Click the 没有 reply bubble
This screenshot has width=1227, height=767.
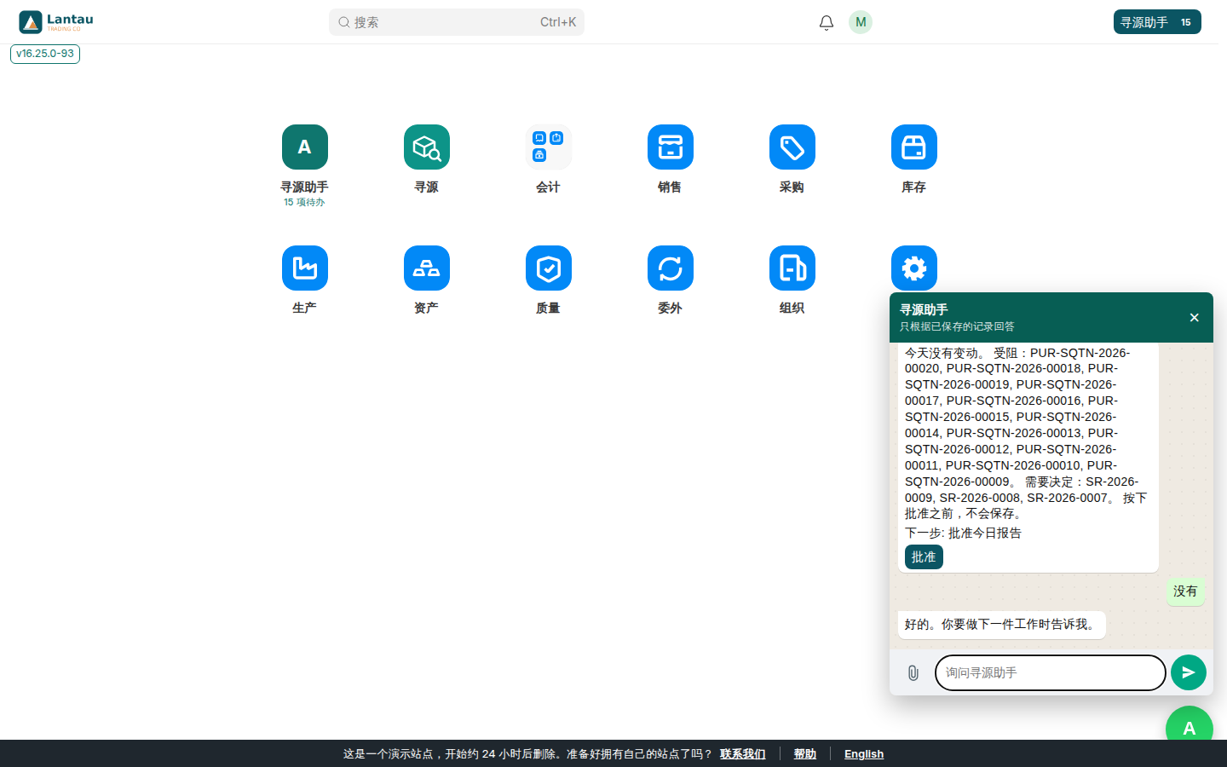click(x=1185, y=591)
